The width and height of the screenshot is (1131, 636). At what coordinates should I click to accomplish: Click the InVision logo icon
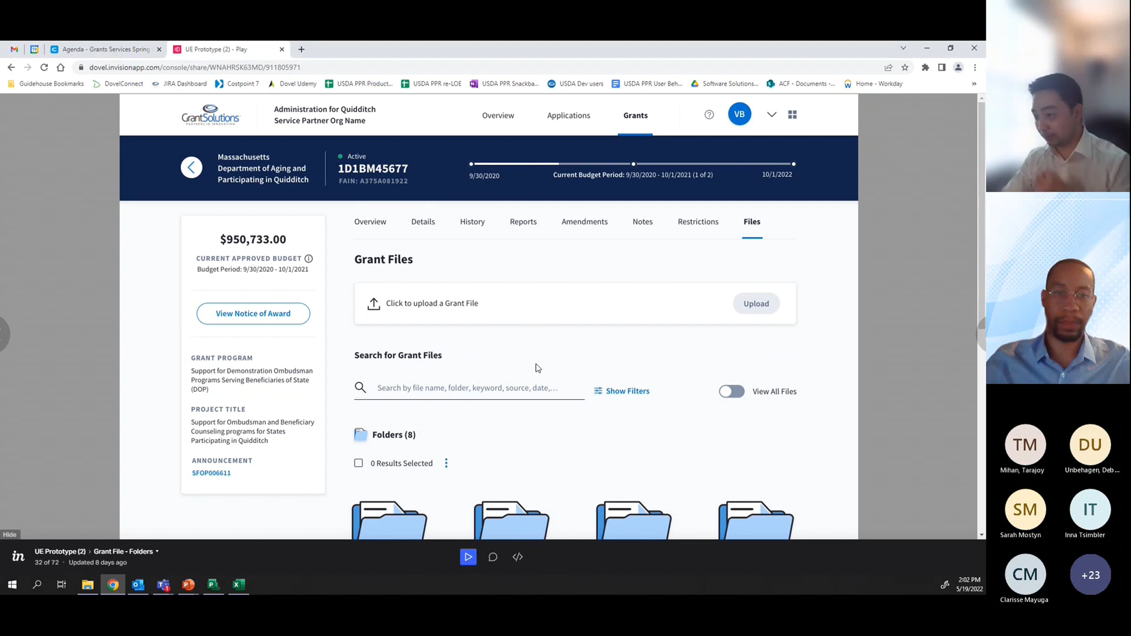18,556
